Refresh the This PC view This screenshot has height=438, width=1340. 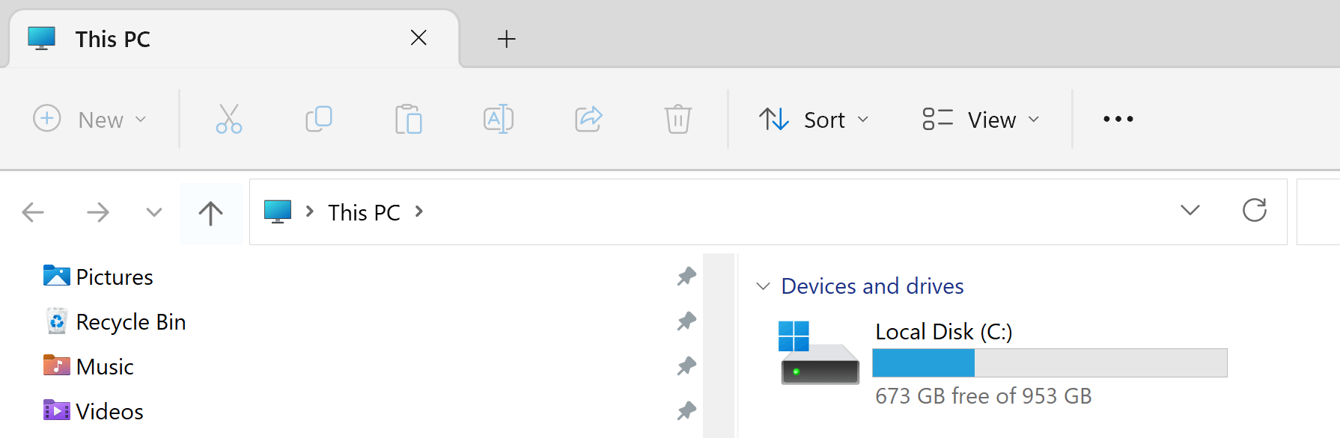pyautogui.click(x=1255, y=211)
